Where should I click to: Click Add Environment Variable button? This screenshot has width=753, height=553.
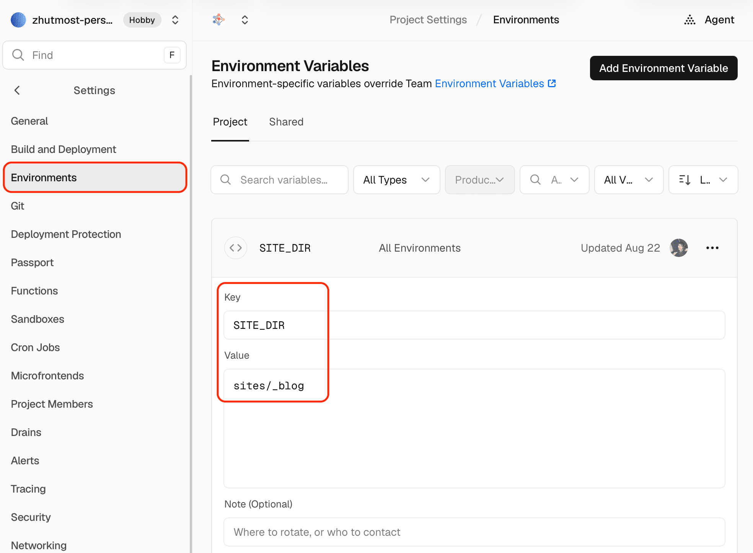(x=663, y=68)
